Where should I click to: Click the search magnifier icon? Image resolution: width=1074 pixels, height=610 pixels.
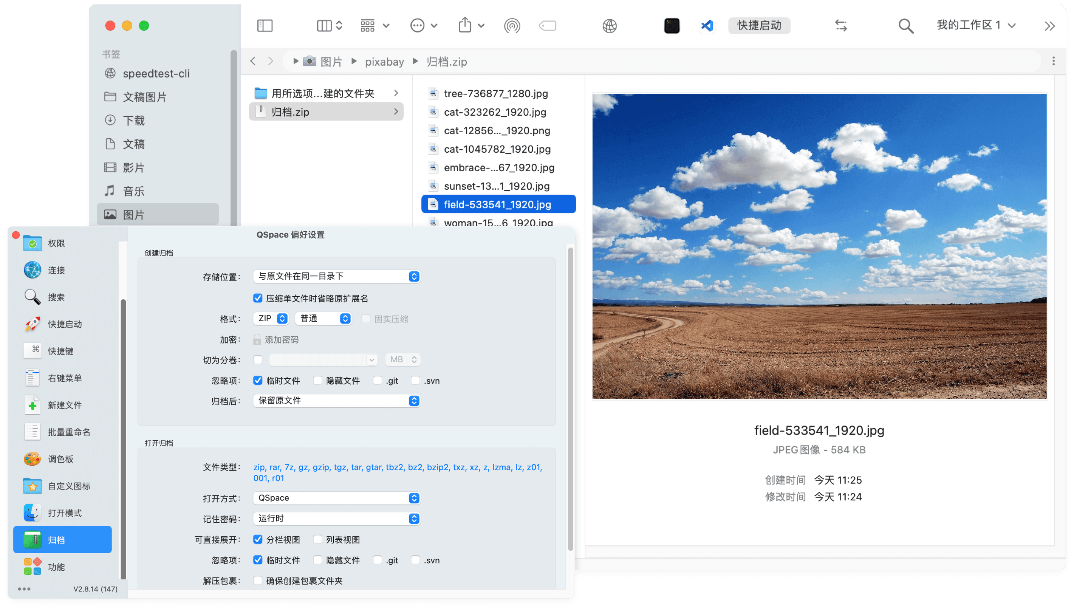[x=905, y=26]
